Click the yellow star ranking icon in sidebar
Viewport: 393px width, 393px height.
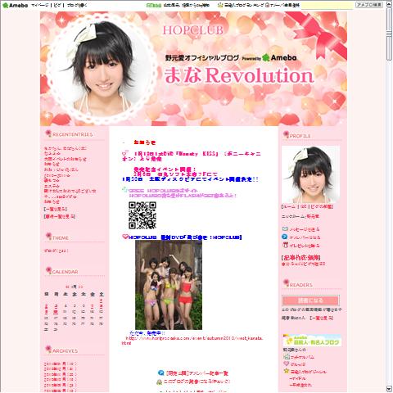point(286,371)
